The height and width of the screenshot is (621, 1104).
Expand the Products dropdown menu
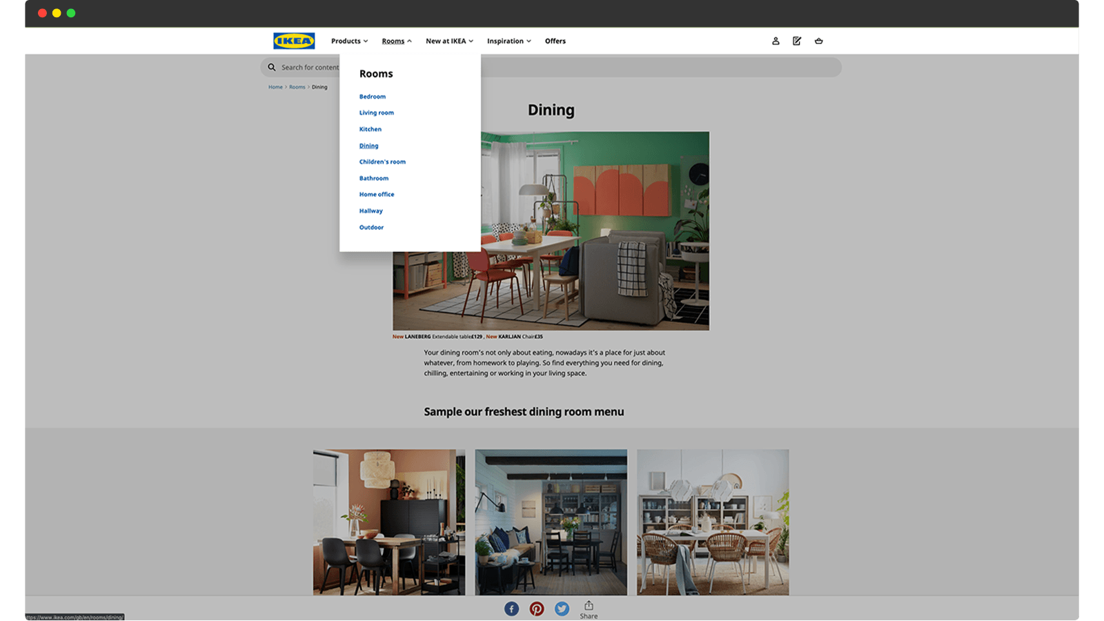[x=349, y=41]
